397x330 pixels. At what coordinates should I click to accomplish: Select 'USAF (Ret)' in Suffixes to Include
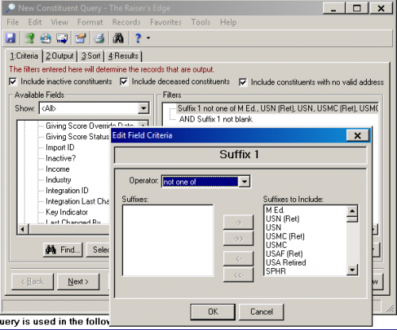284,254
